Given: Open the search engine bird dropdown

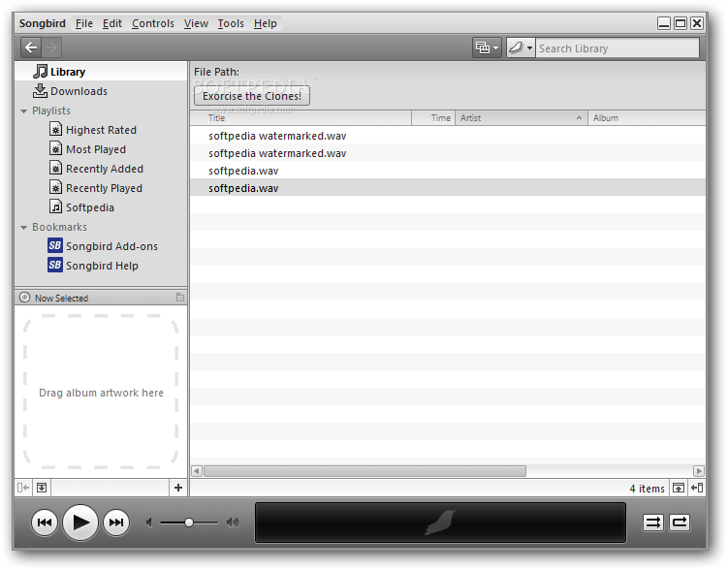Looking at the screenshot, I should point(521,47).
